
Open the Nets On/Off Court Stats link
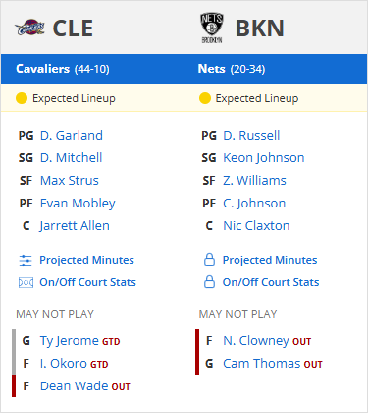(x=271, y=282)
